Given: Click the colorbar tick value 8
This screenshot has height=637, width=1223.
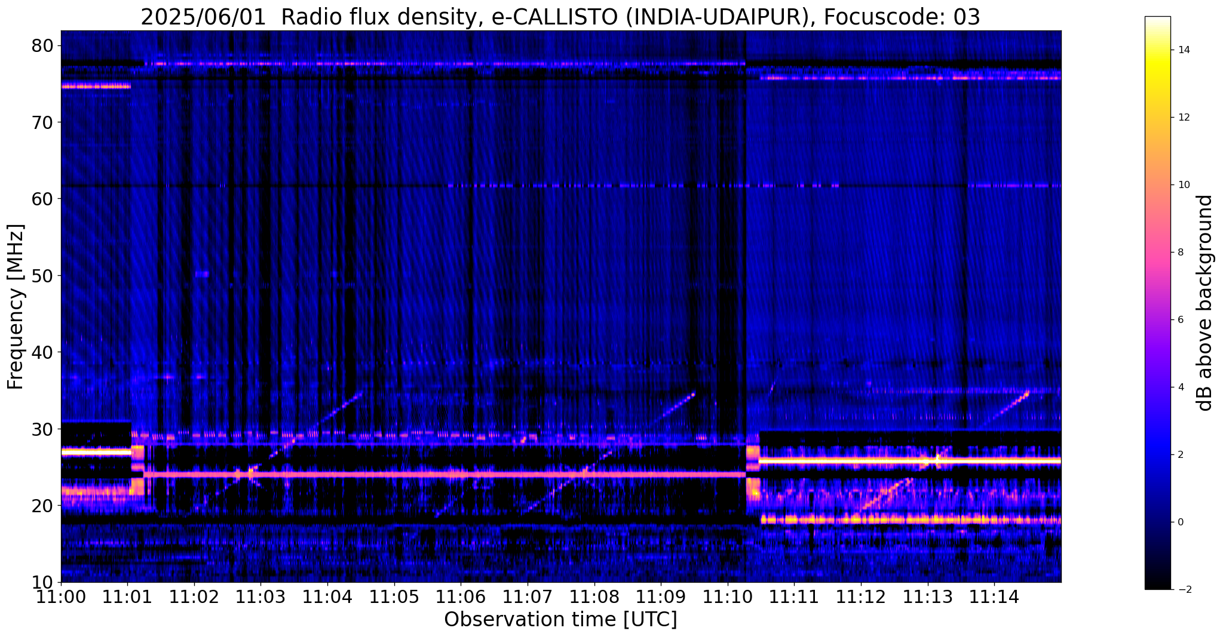Looking at the screenshot, I should click(x=1179, y=253).
